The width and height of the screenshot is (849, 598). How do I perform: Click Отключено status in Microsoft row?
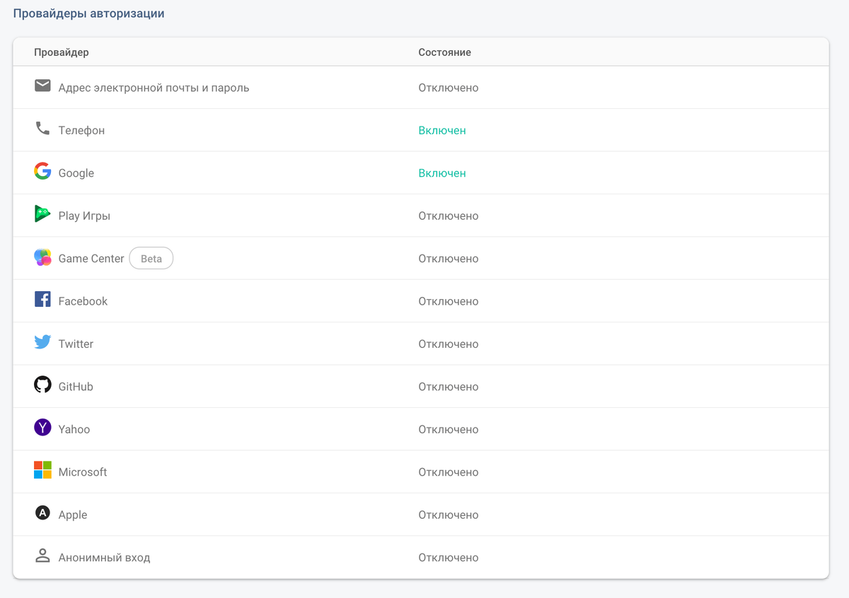[449, 472]
